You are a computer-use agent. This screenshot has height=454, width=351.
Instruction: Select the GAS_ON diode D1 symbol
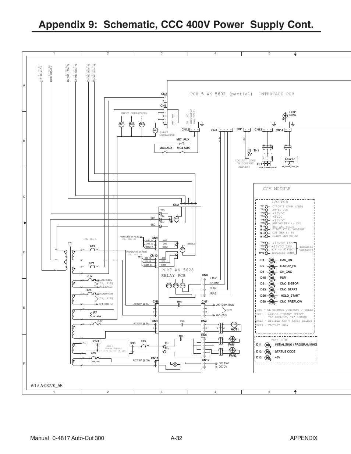(x=271, y=260)
